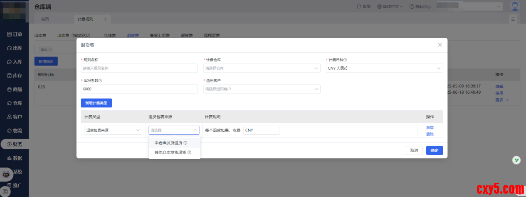Select 其他仓库发货退货 option

point(170,153)
